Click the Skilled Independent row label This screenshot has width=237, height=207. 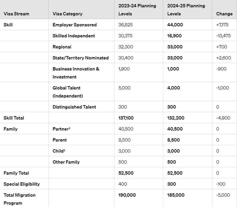pos(73,36)
